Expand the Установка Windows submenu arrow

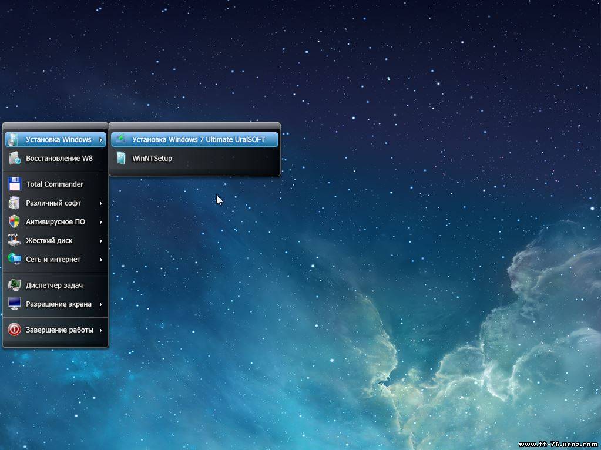pyautogui.click(x=101, y=140)
